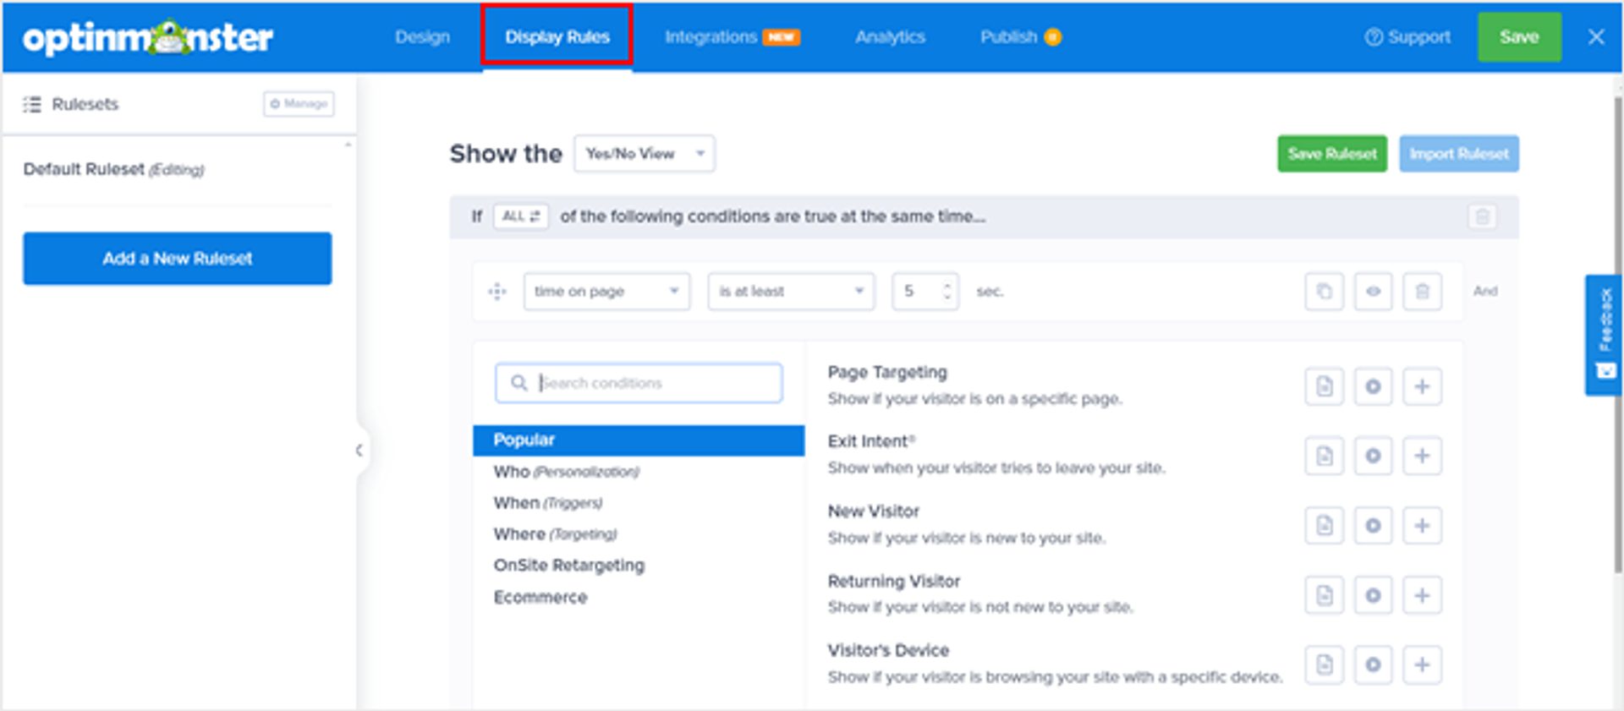Click the circle icon beside Returning Visitor

[x=1373, y=595]
